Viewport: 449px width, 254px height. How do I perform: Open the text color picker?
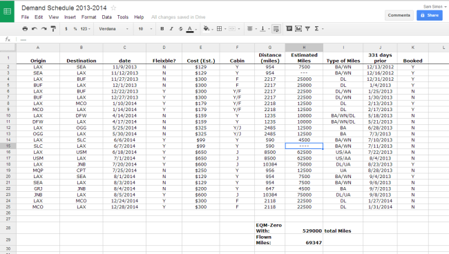pyautogui.click(x=191, y=29)
